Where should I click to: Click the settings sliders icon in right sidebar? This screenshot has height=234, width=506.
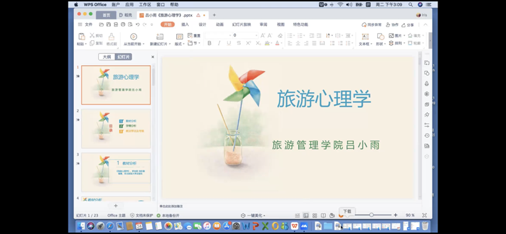427,126
